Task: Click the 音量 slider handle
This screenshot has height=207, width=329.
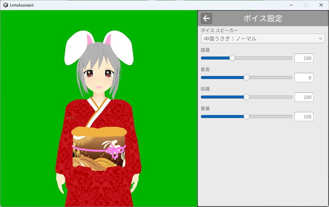Action: tap(247, 117)
